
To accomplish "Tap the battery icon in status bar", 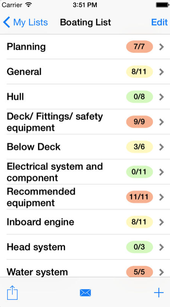I will point(162,5).
